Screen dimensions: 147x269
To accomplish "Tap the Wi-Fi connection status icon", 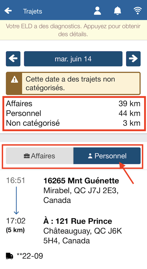I will [x=138, y=11].
